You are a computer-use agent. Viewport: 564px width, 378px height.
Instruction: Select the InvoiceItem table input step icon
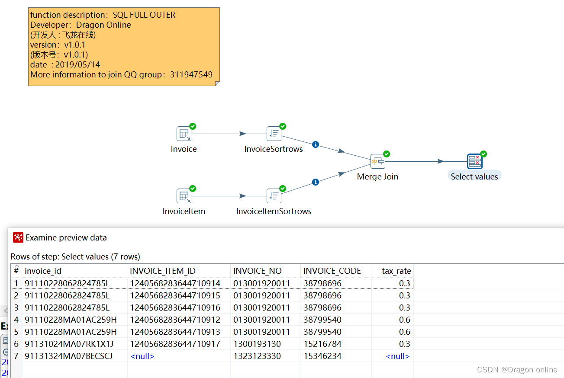coord(184,196)
